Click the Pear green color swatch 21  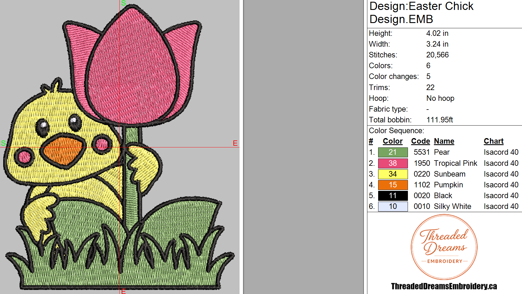(x=393, y=152)
